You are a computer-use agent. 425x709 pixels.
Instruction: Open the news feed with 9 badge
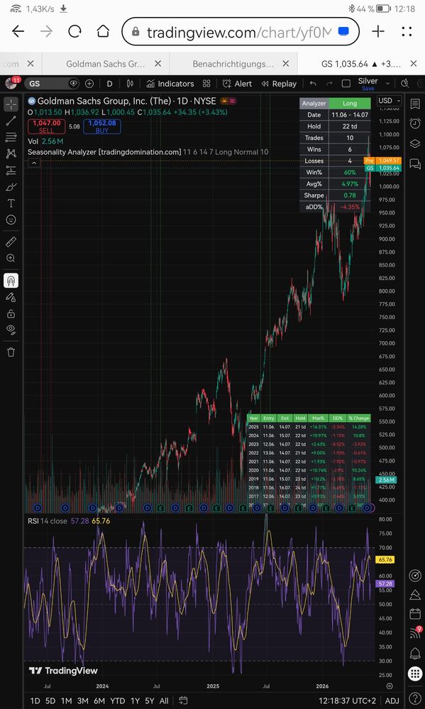414,633
